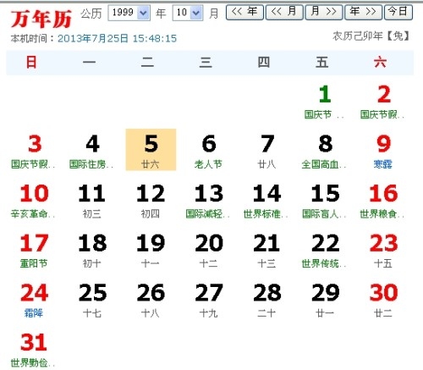Go to previous month with << 月 button

[x=284, y=12]
